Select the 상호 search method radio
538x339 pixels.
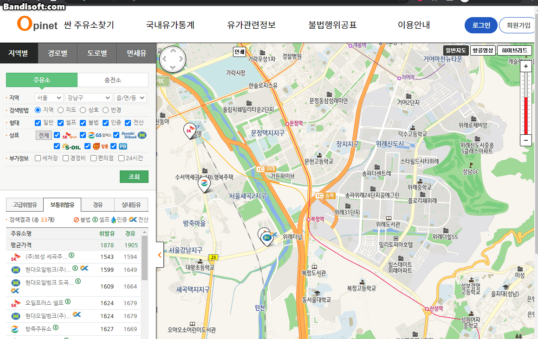(83, 110)
